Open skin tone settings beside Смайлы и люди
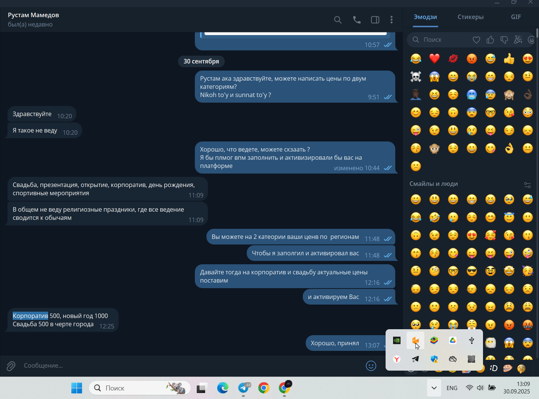This screenshot has height=399, width=539. tap(527, 185)
